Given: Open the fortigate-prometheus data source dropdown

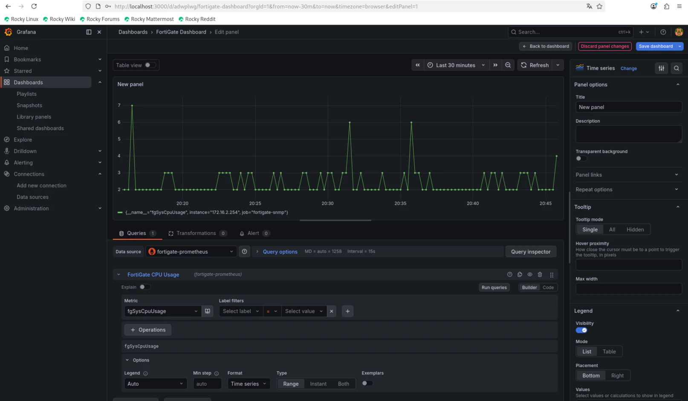Looking at the screenshot, I should coord(191,252).
